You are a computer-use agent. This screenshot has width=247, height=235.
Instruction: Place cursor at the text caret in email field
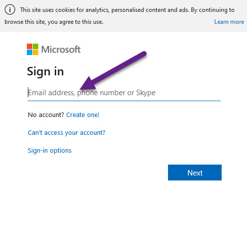click(x=28, y=92)
